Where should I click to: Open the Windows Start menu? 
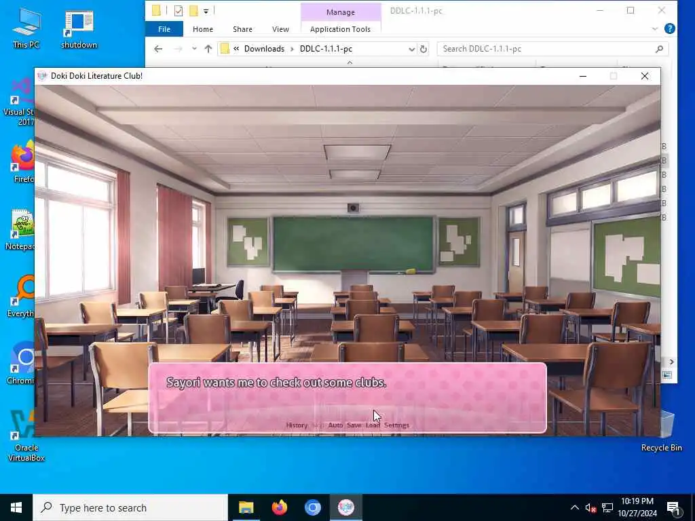[x=16, y=507]
